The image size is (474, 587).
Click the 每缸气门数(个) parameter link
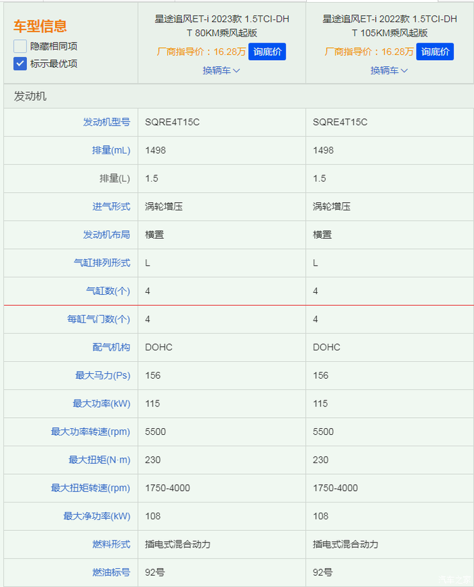(99, 319)
